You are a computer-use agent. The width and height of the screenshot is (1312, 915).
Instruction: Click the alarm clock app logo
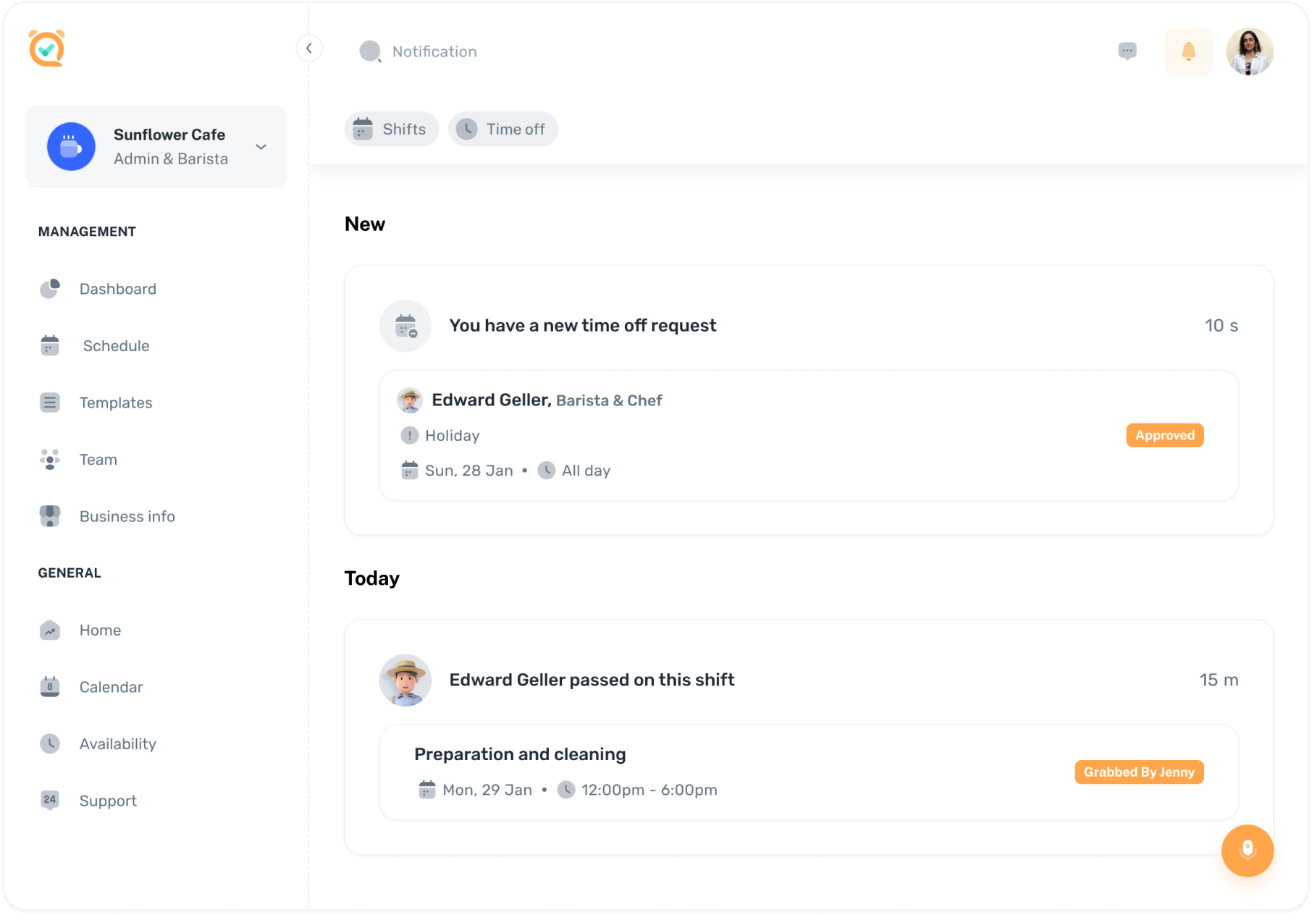click(47, 49)
